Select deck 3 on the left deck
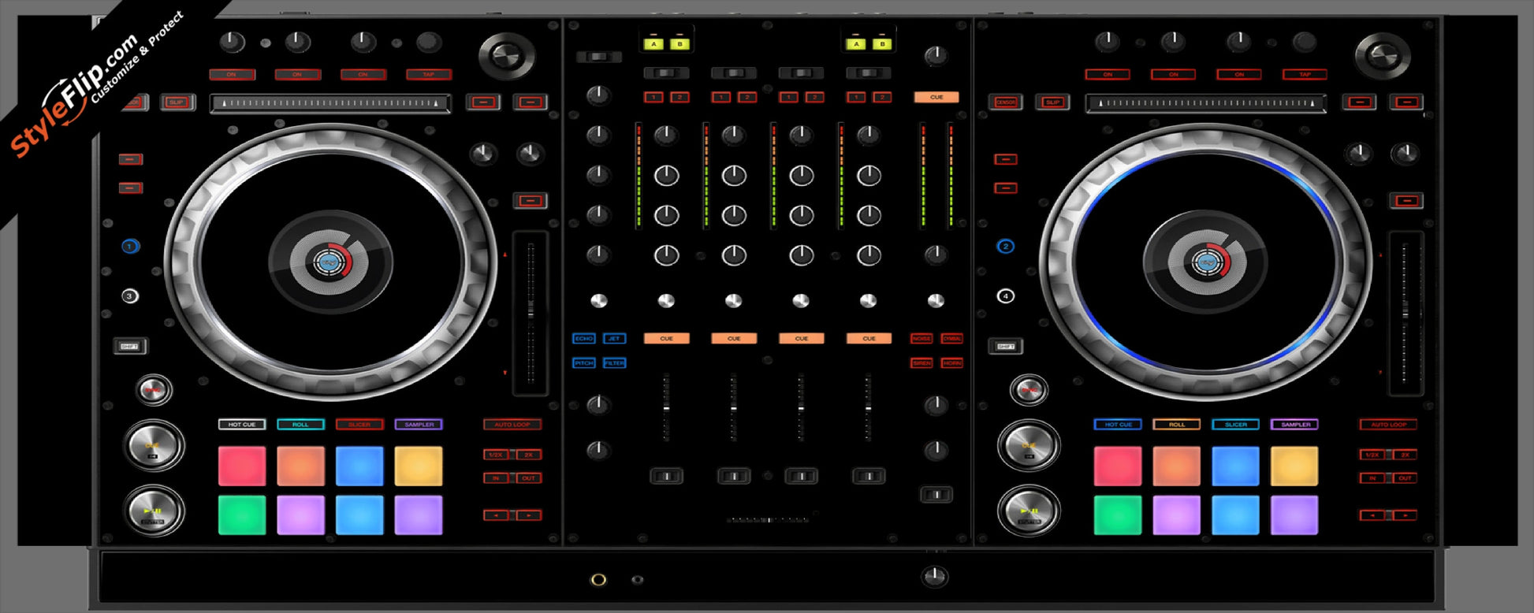Image resolution: width=1534 pixels, height=613 pixels. click(130, 296)
